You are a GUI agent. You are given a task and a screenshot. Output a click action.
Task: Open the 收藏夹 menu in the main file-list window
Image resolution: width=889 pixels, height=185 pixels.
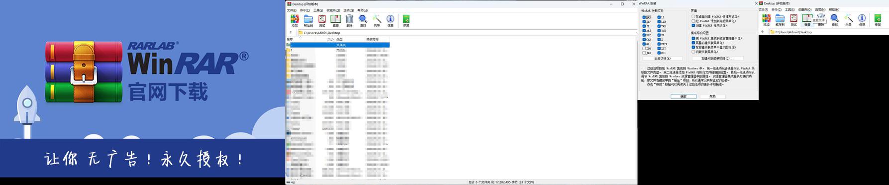click(333, 10)
